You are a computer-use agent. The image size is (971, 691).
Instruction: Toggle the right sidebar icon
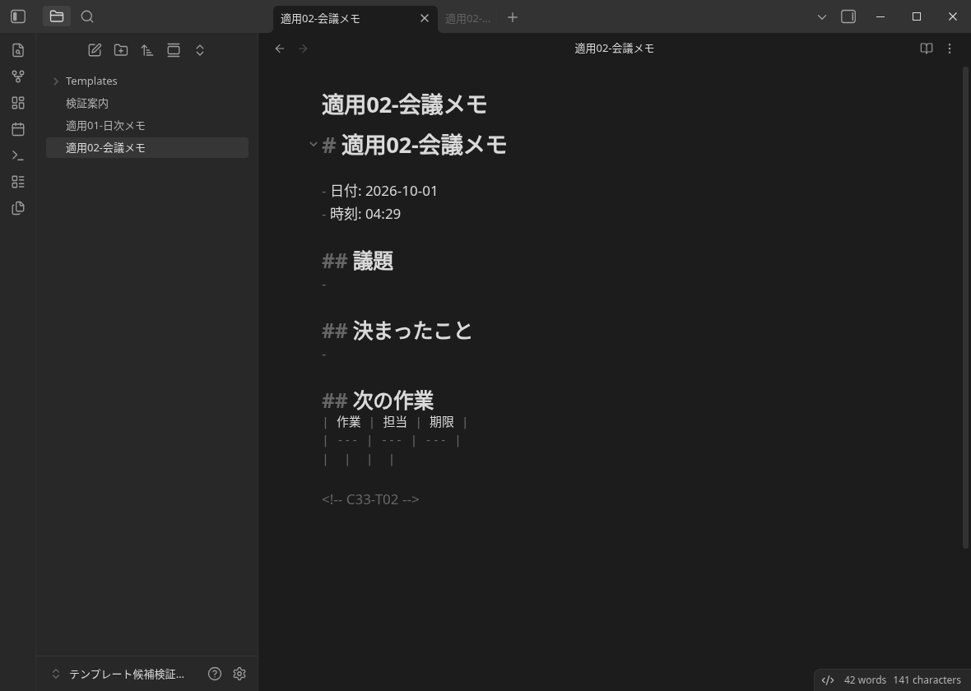pyautogui.click(x=848, y=16)
